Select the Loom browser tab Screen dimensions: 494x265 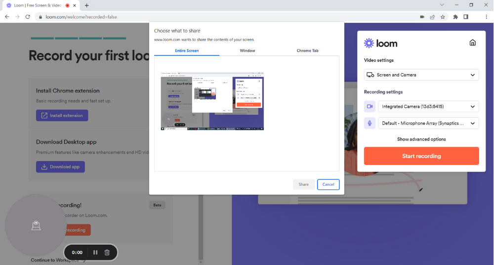40,5
